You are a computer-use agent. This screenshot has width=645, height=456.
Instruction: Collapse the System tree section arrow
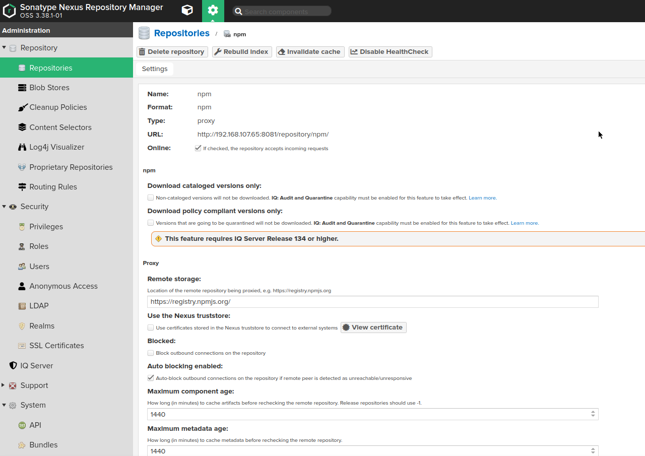tap(4, 405)
